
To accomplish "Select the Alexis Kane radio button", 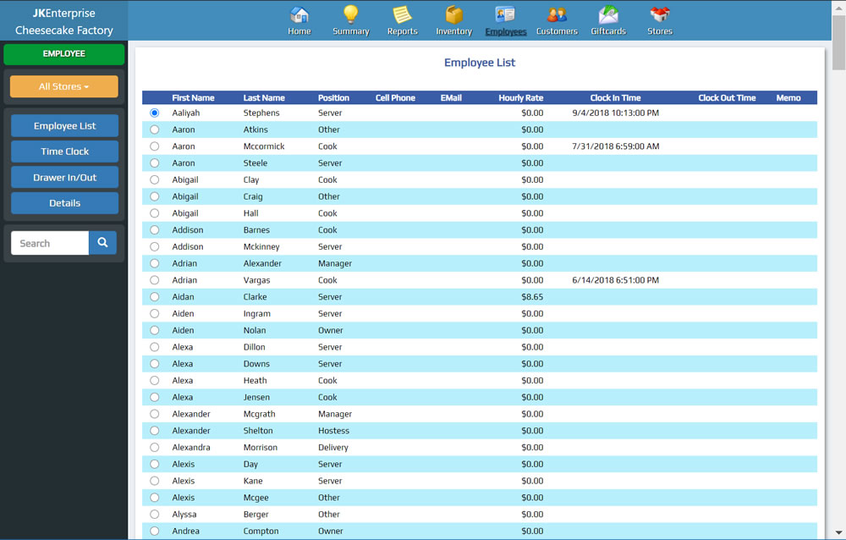I will coord(154,481).
